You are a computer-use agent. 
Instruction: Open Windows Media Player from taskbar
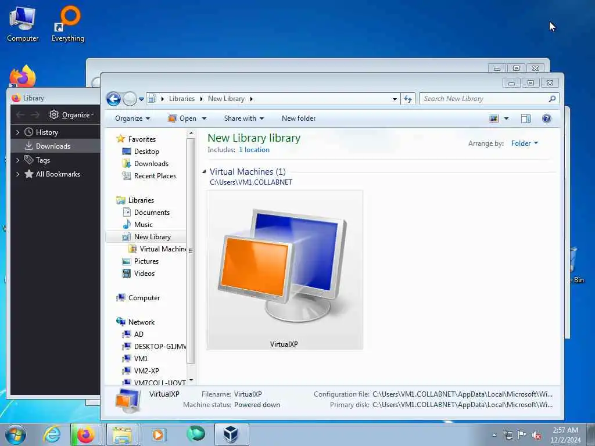pos(158,434)
